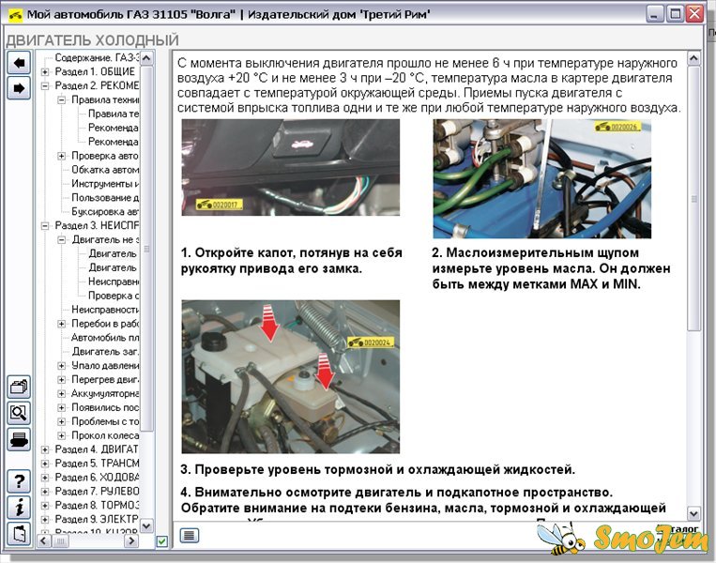The image size is (716, 563).
Task: Close the Волга manual window
Action: [x=695, y=14]
